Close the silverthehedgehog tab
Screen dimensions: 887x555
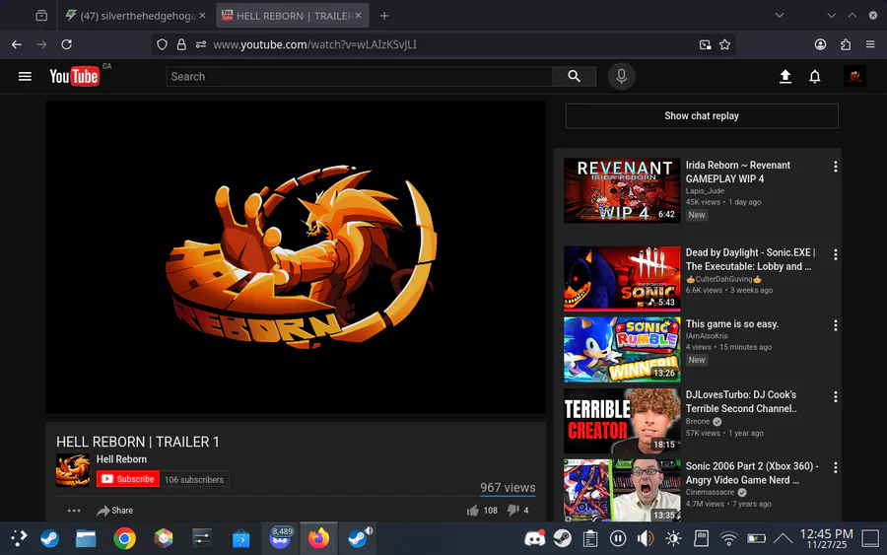tap(202, 16)
